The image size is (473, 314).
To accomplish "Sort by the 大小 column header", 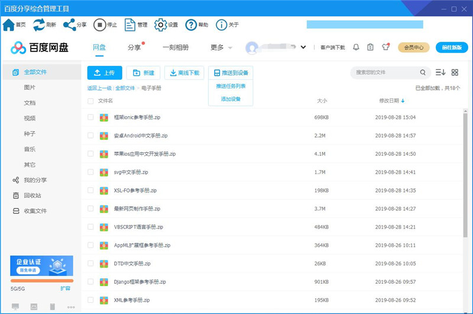I will (322, 101).
